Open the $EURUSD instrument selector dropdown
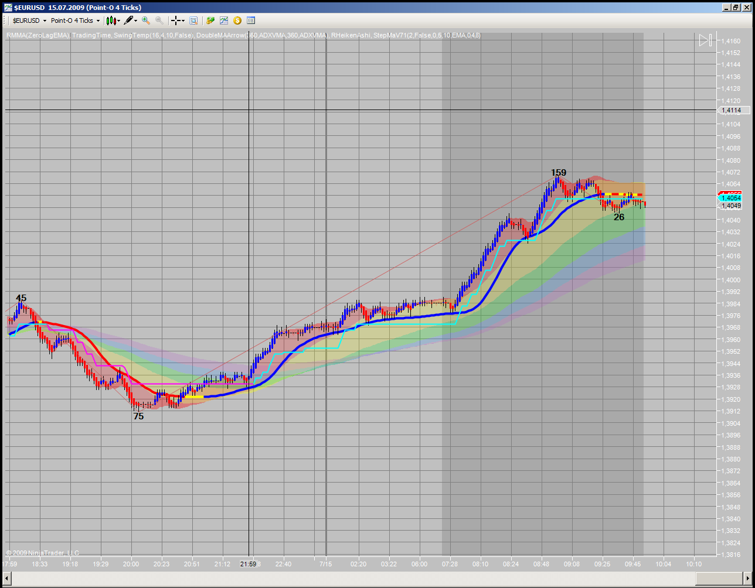 point(29,20)
